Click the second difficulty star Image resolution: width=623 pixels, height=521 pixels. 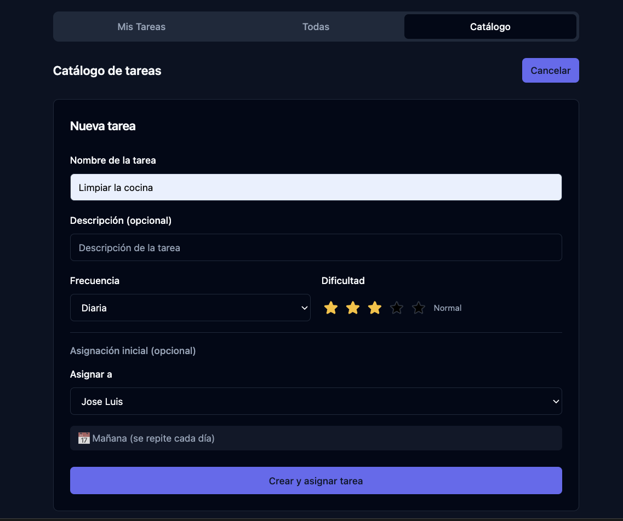[353, 308]
